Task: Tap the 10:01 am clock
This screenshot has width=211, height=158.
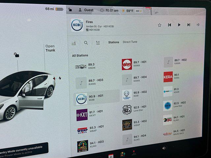Action: (112, 11)
